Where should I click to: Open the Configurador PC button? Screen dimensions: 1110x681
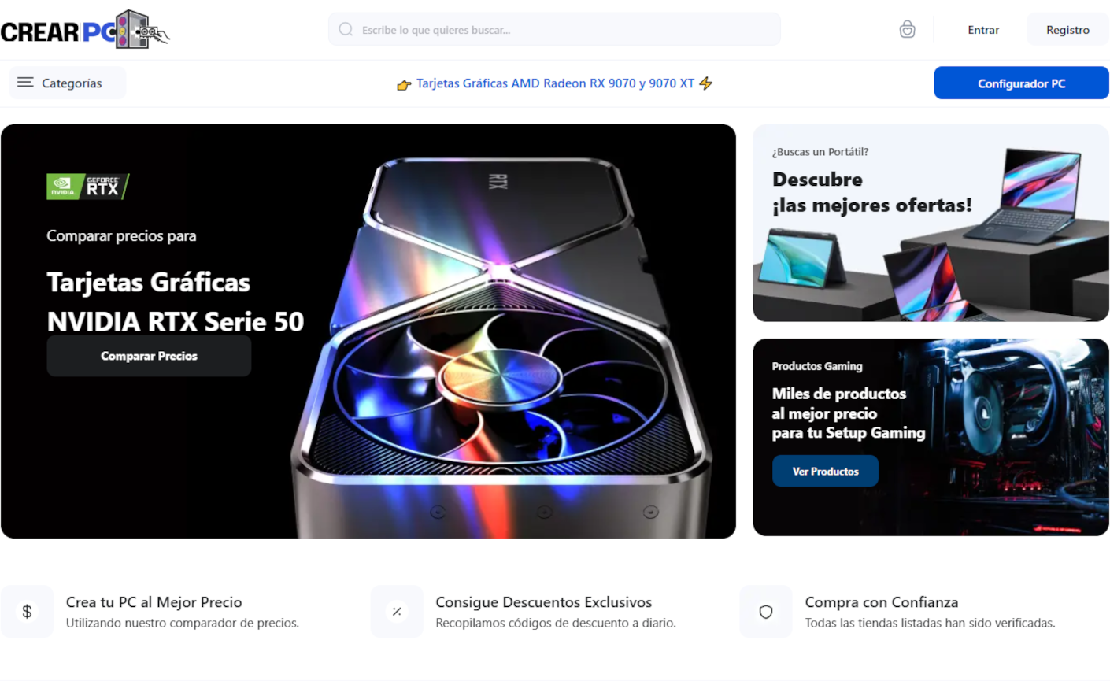click(1021, 83)
